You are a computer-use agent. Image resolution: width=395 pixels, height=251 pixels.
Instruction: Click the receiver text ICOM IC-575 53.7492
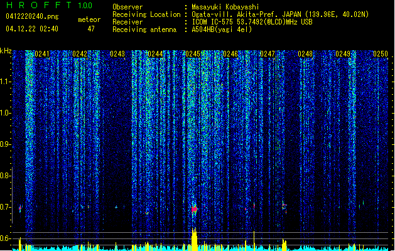(252, 22)
